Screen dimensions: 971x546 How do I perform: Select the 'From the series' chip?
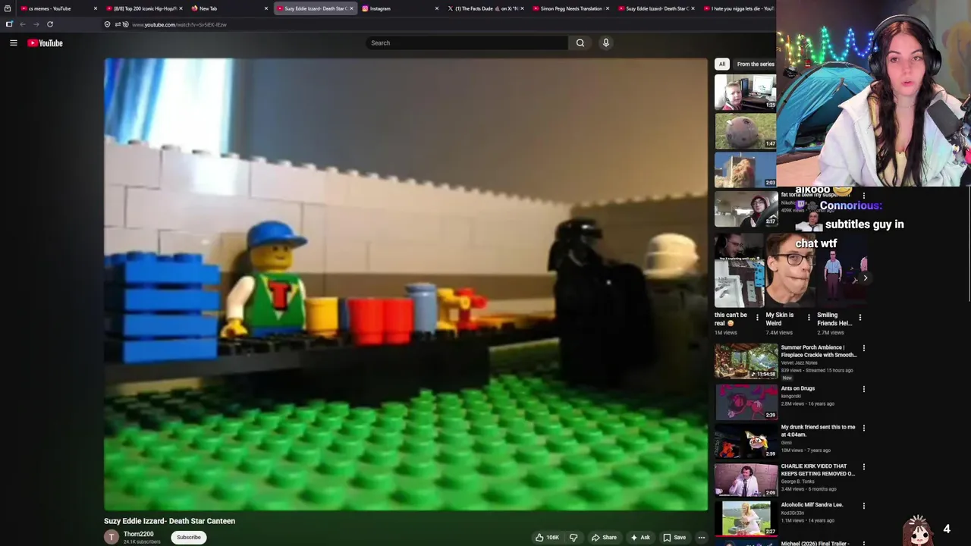tap(756, 64)
